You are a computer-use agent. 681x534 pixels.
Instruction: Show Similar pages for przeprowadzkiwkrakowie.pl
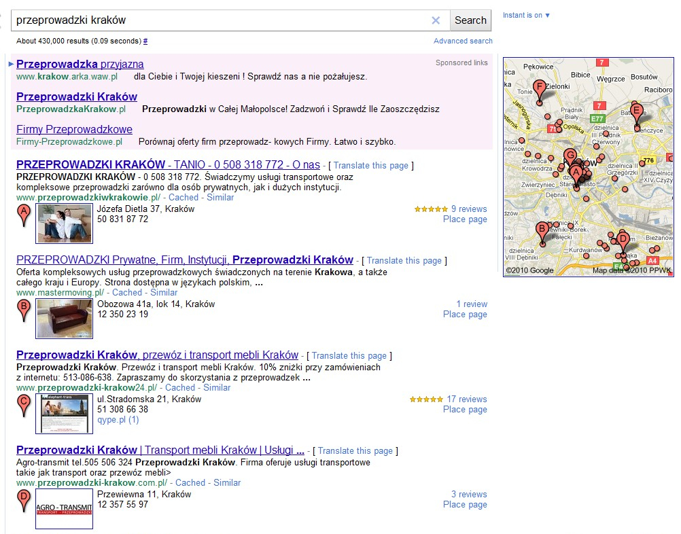click(220, 198)
